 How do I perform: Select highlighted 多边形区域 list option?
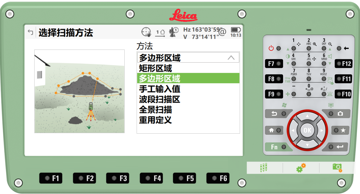tap(188, 78)
